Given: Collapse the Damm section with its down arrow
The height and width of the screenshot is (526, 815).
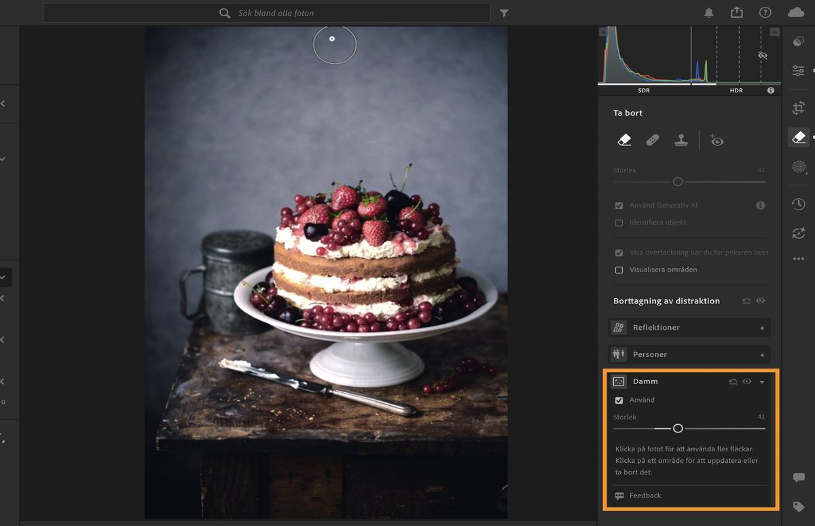Looking at the screenshot, I should (762, 382).
